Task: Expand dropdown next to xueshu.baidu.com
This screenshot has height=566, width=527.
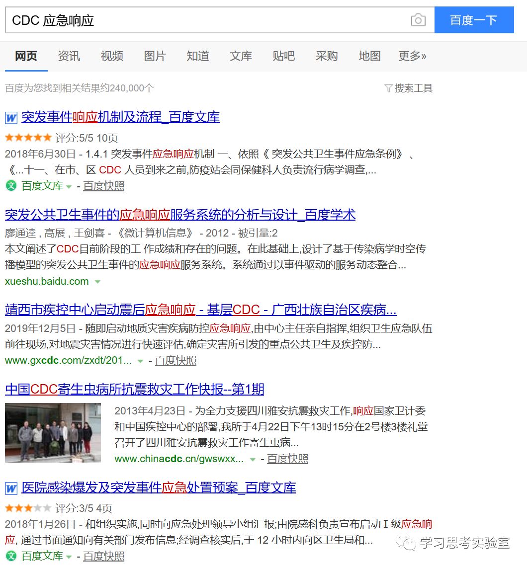Action: (x=97, y=281)
